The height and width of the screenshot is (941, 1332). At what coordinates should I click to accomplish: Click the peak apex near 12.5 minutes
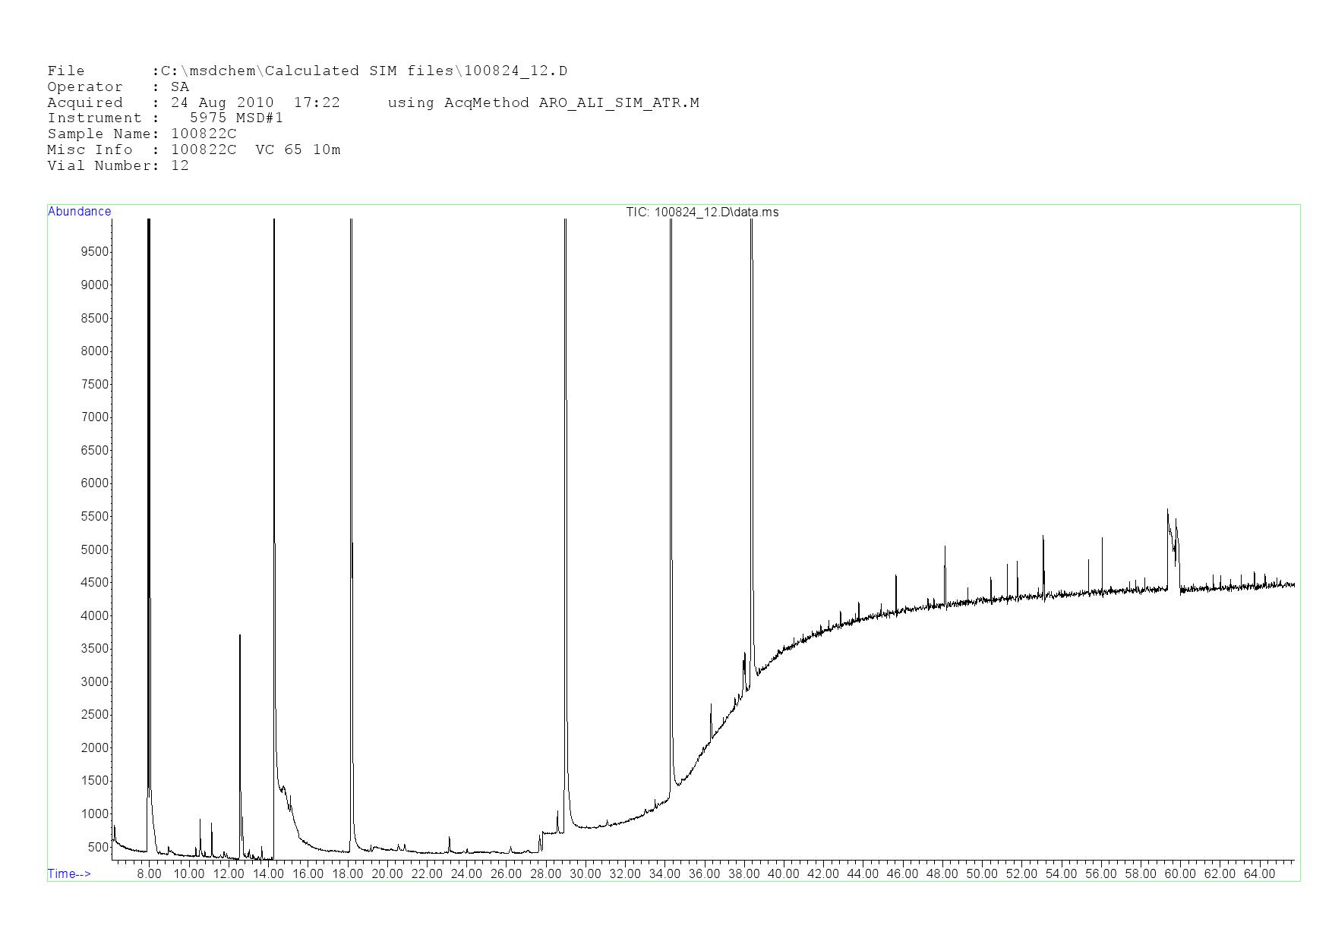tap(240, 636)
